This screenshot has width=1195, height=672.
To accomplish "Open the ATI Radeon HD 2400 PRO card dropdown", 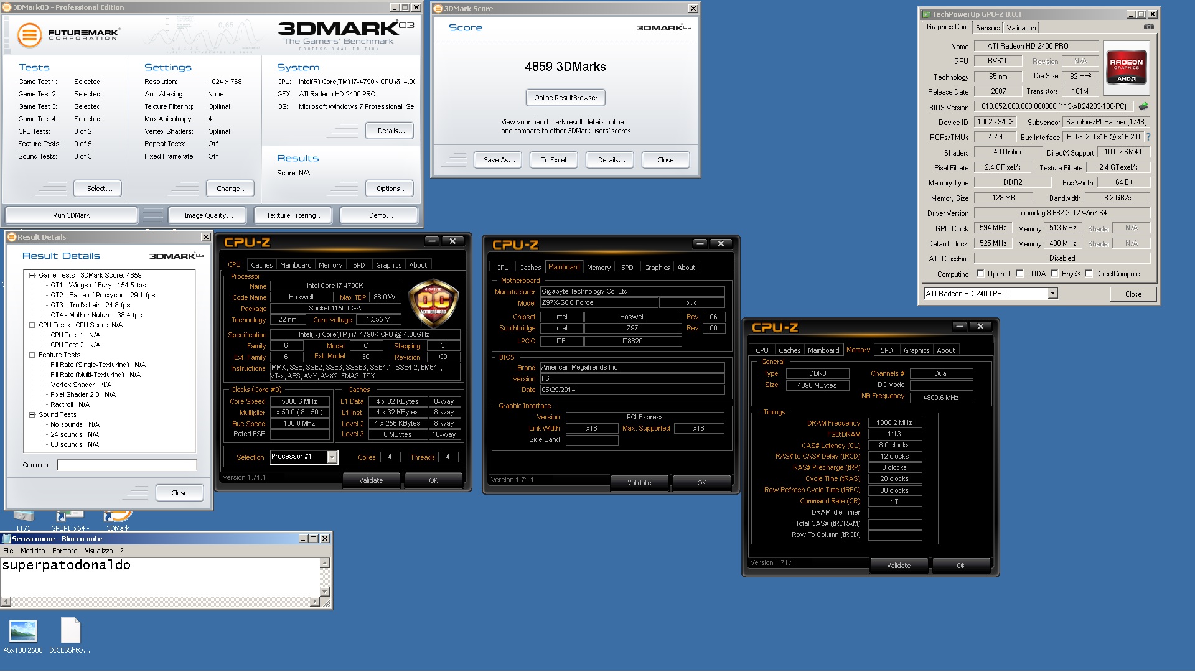I will (1052, 293).
